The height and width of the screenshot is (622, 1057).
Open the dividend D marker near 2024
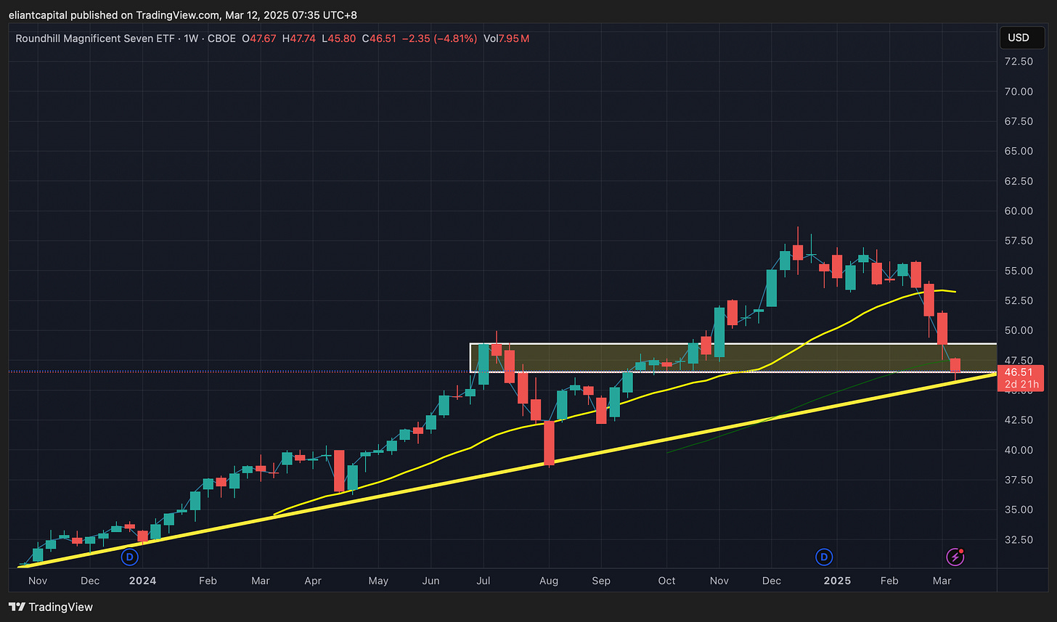(129, 557)
